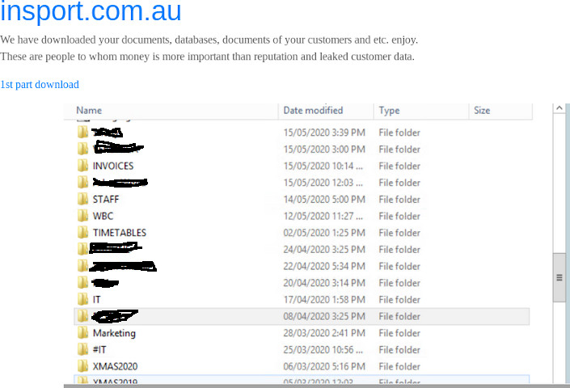Image resolution: width=570 pixels, height=388 pixels.
Task: Click the scrollbar up arrow
Action: [559, 108]
